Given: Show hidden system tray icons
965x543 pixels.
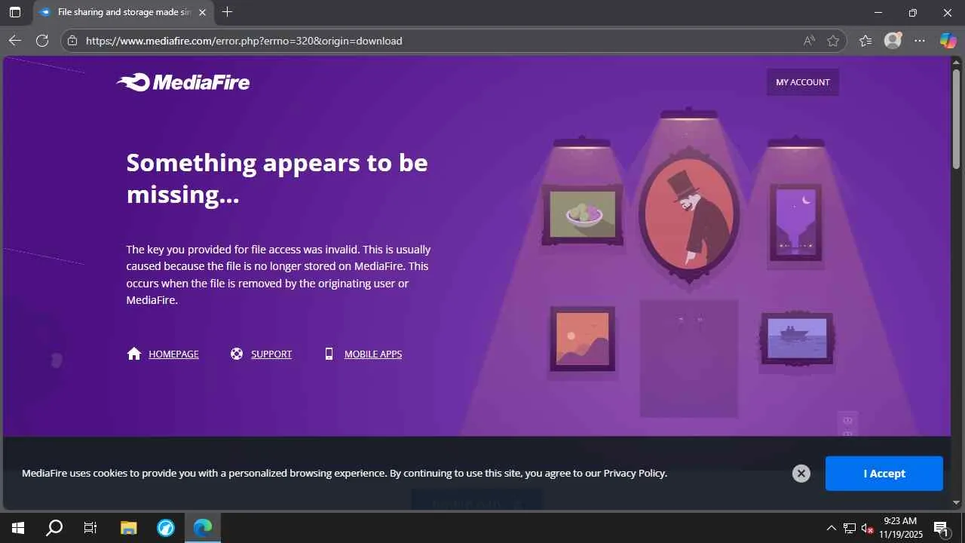Looking at the screenshot, I should click(x=832, y=528).
